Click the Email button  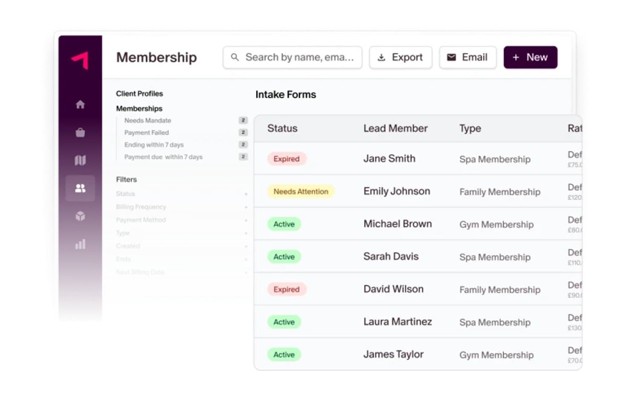pos(468,57)
